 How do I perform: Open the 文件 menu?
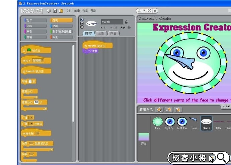pyautogui.click(x=69, y=11)
